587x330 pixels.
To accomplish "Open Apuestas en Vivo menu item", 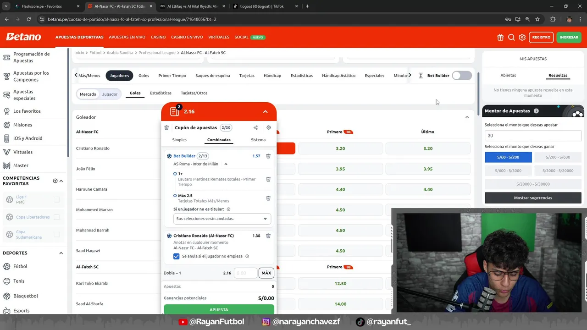I will pyautogui.click(x=127, y=37).
